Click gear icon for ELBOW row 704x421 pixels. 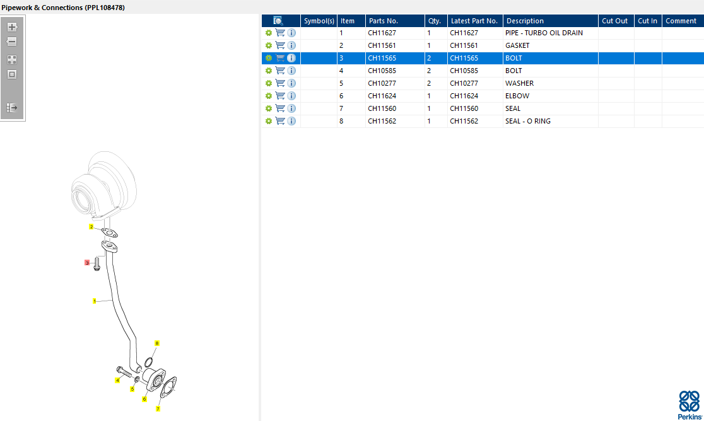pyautogui.click(x=269, y=96)
